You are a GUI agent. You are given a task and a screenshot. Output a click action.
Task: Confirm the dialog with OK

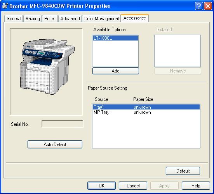coord(101,186)
